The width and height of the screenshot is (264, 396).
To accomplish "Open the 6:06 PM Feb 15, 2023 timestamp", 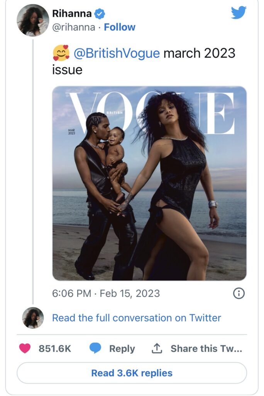I will (106, 294).
